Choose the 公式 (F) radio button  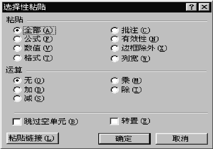(x=17, y=39)
